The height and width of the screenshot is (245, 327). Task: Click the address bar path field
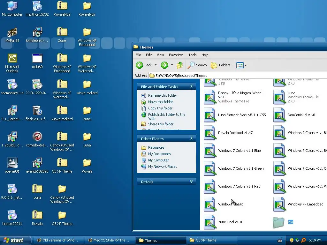click(238, 76)
